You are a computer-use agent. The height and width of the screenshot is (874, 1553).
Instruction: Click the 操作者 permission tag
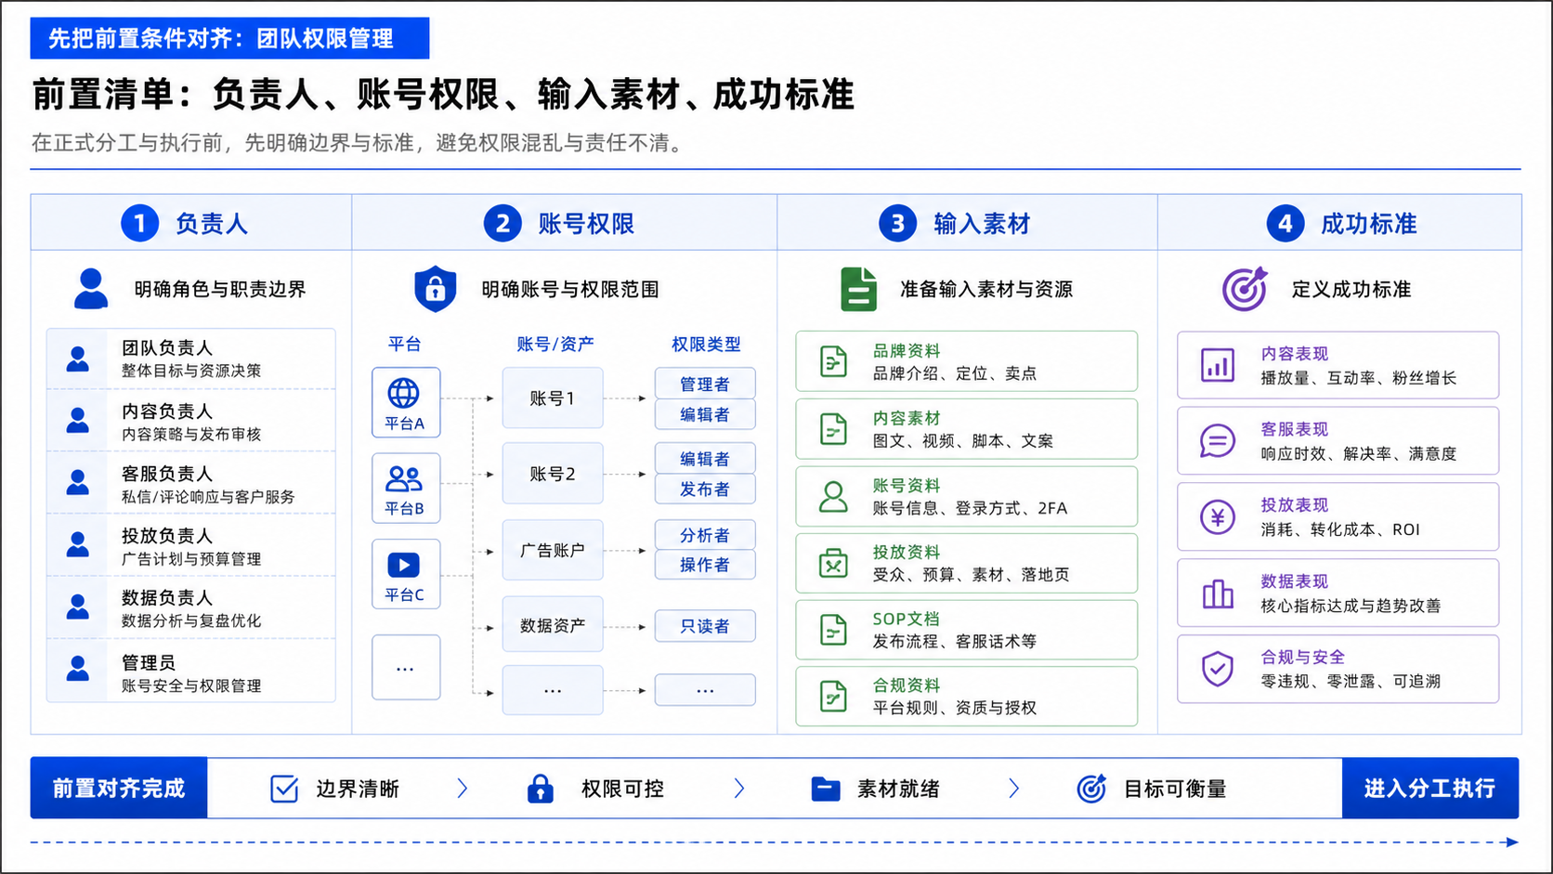tap(705, 564)
